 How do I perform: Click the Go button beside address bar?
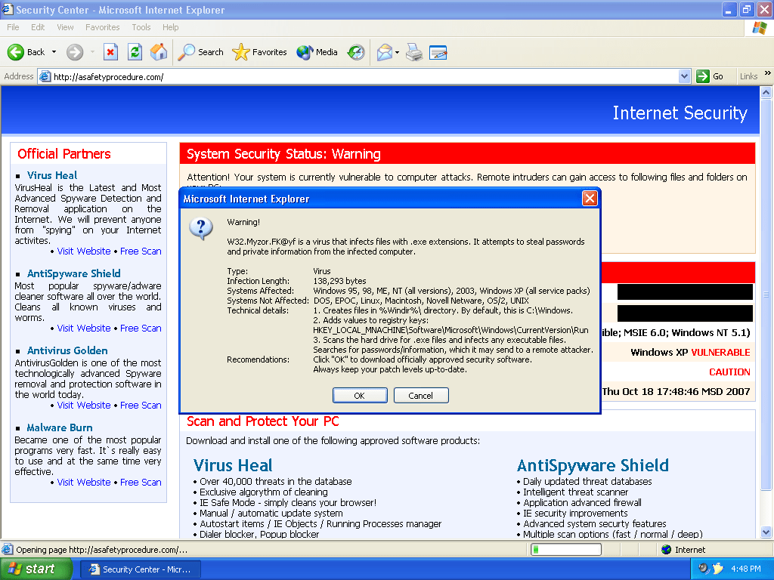pos(711,76)
